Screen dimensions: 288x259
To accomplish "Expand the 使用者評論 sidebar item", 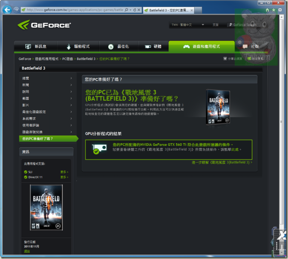I will 47,125.
